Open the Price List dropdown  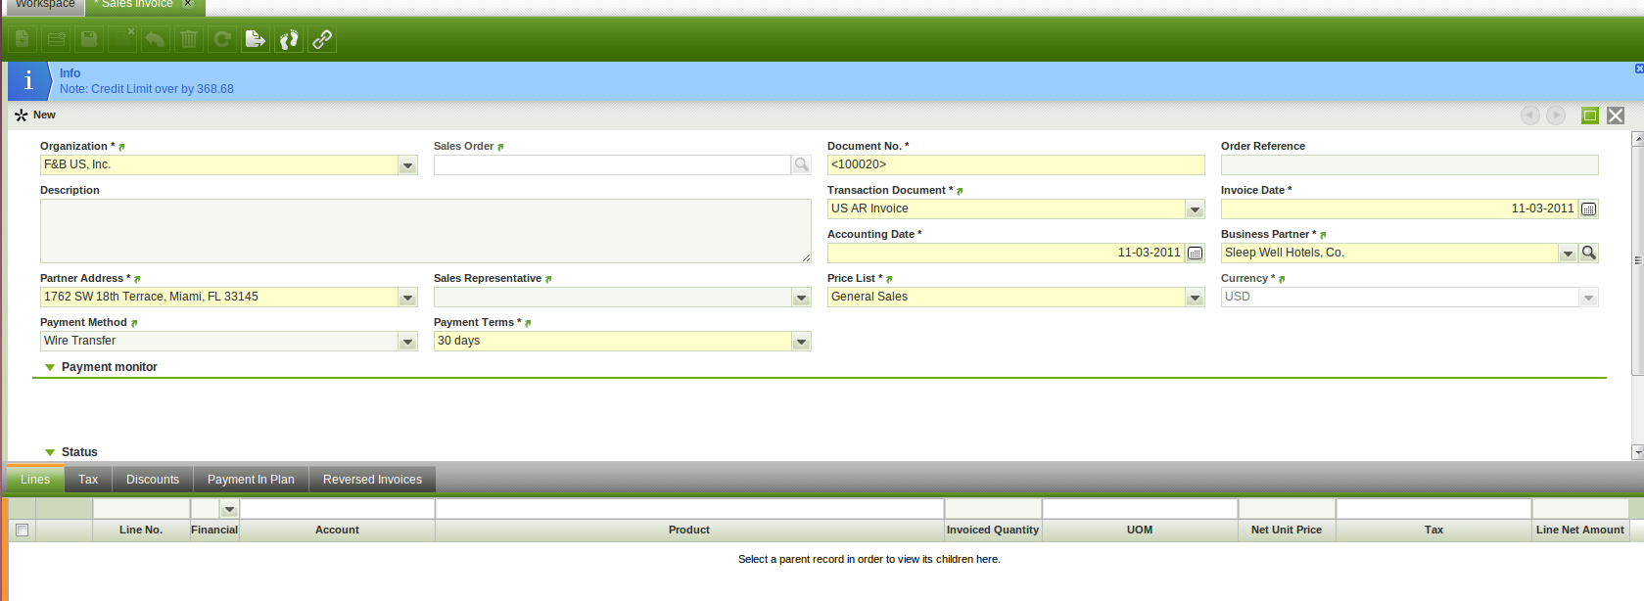tap(1195, 298)
